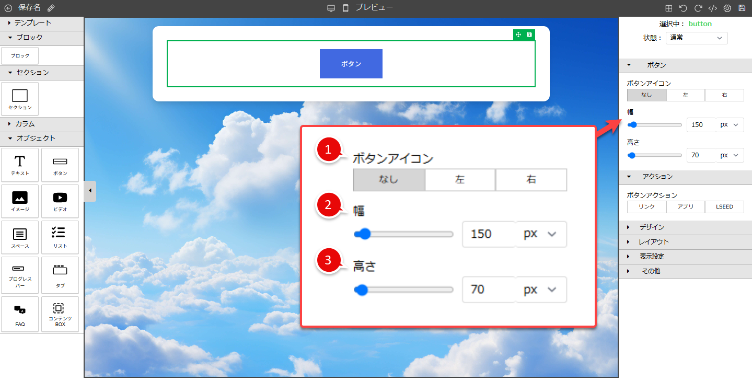Click the blue ボタン on canvas

351,64
